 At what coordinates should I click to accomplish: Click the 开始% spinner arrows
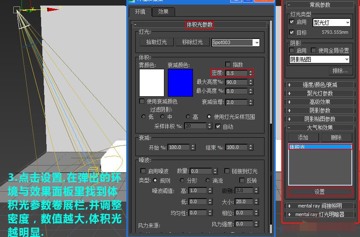pos(193,147)
